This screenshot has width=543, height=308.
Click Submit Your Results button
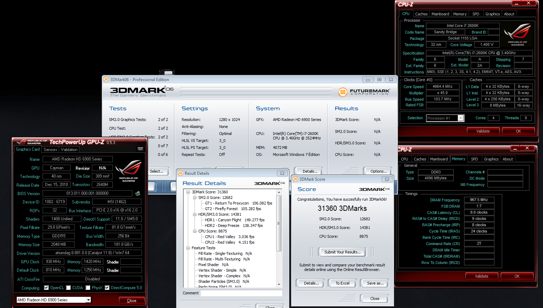(342, 252)
